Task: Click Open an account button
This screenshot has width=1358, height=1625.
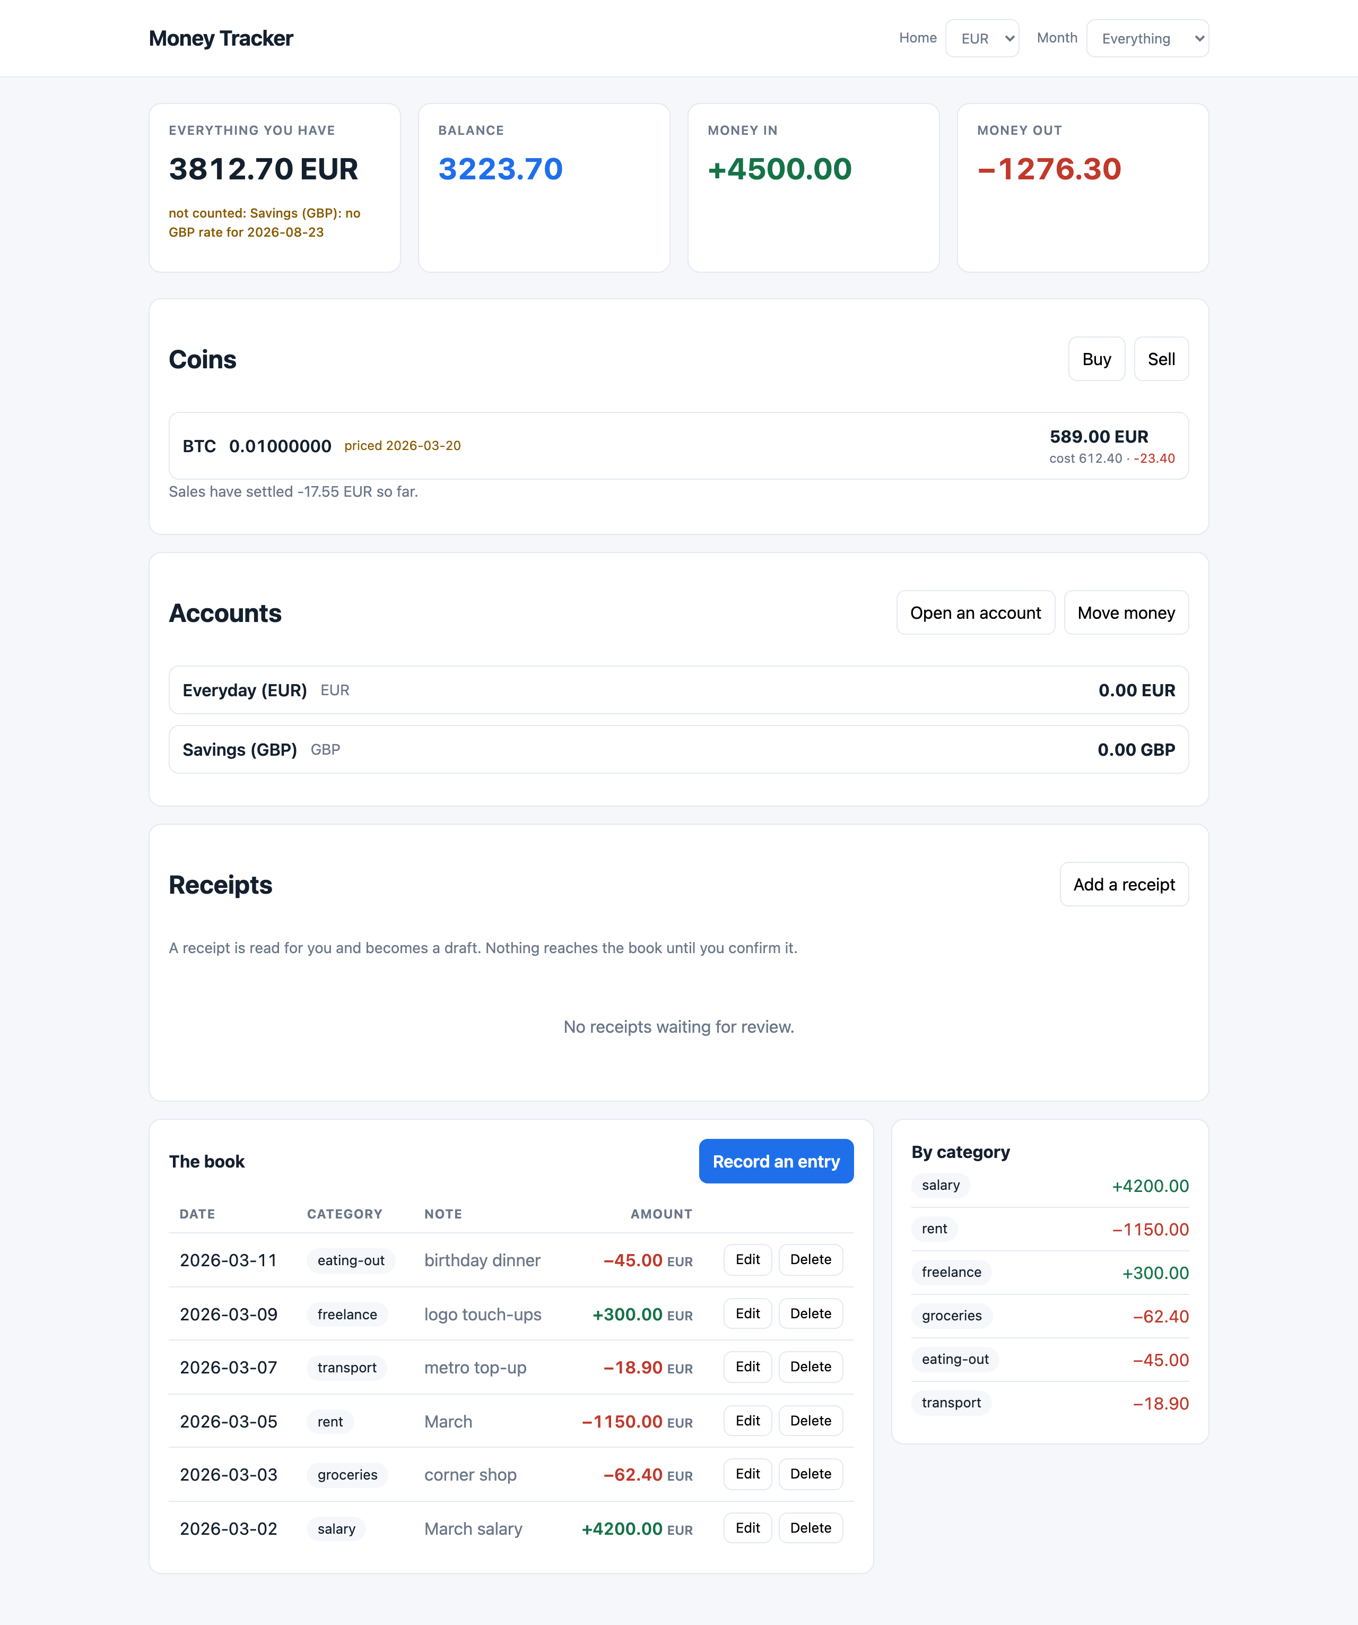Action: click(x=975, y=613)
